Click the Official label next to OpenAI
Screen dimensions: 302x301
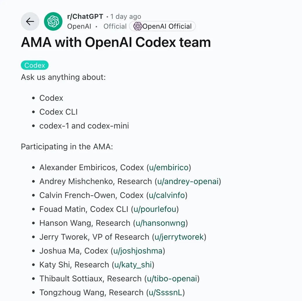pos(115,26)
